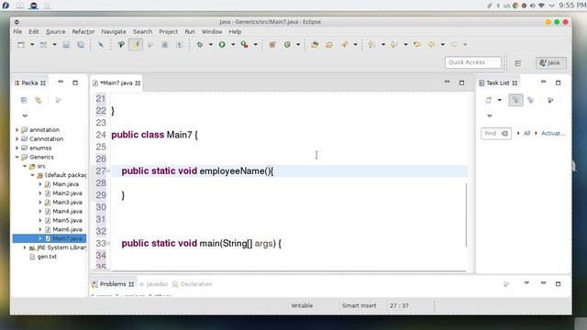Click the Open Task icon
Image resolution: width=587 pixels, height=330 pixels.
click(x=329, y=45)
